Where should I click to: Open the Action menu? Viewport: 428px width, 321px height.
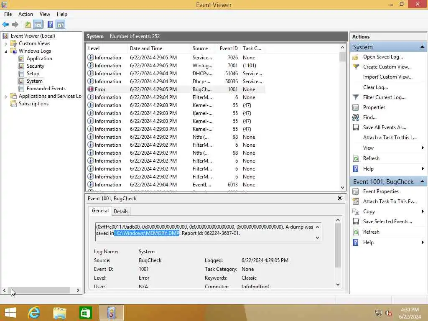(x=25, y=14)
